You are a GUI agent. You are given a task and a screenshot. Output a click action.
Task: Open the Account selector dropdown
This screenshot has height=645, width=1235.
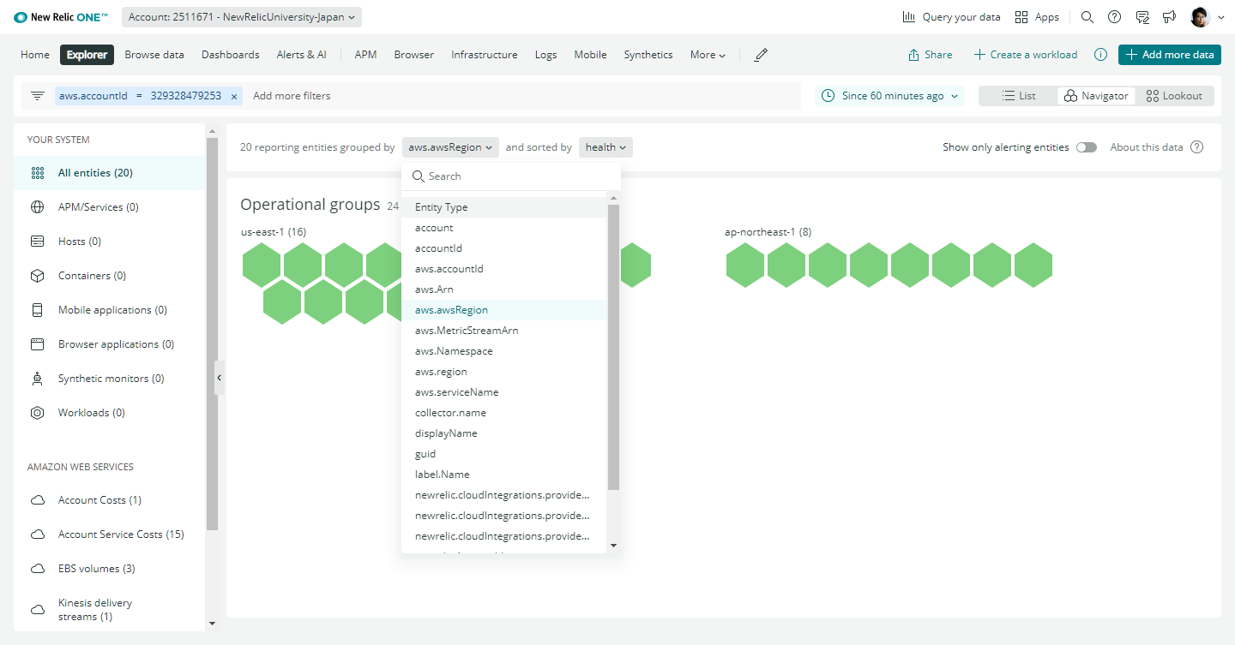(242, 17)
